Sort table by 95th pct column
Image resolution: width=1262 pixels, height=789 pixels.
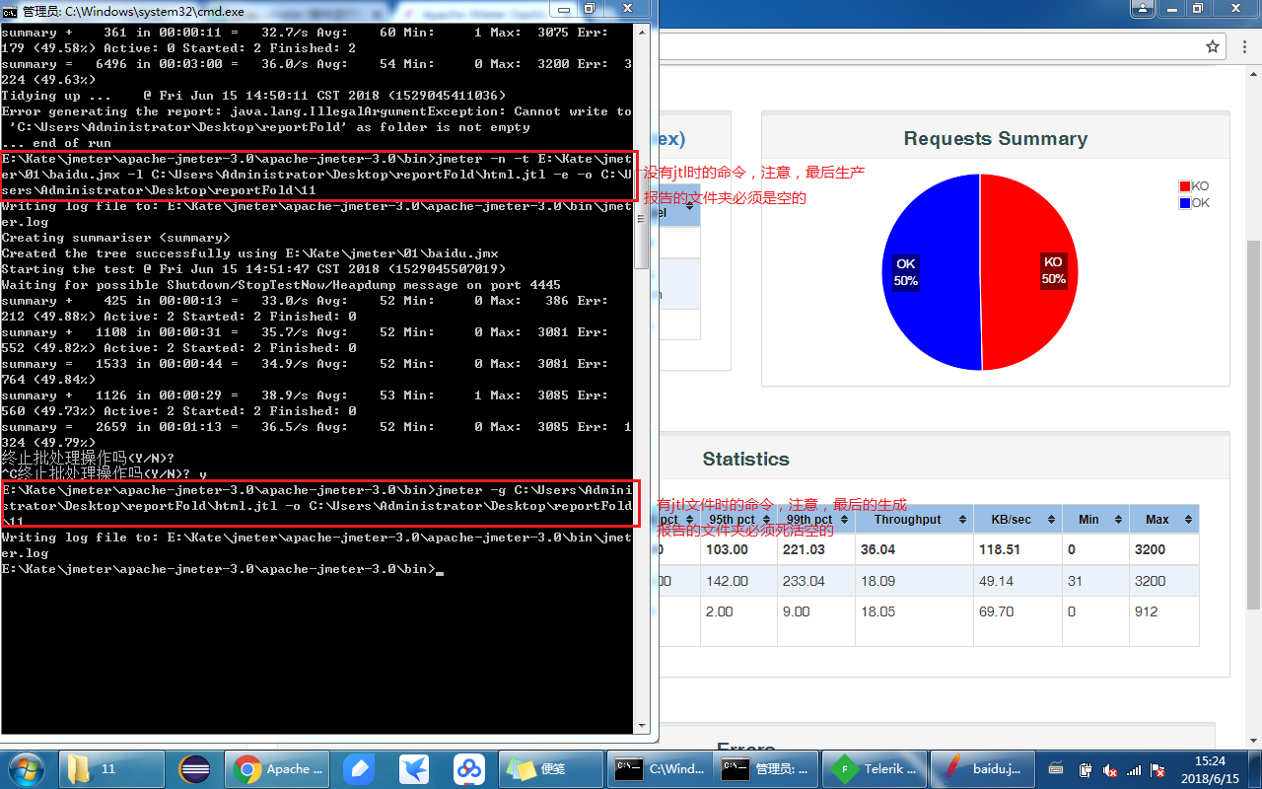pos(738,519)
